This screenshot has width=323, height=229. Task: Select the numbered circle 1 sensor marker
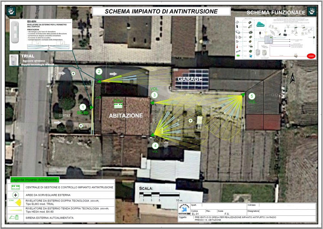(x=83, y=107)
